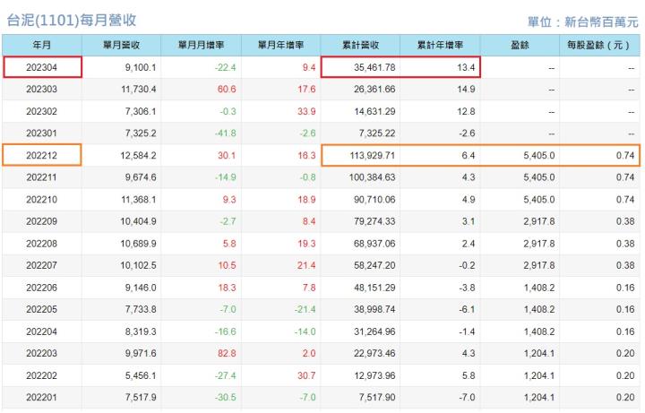
Task: Click the revenue value 7,306.1
Action: coord(141,111)
